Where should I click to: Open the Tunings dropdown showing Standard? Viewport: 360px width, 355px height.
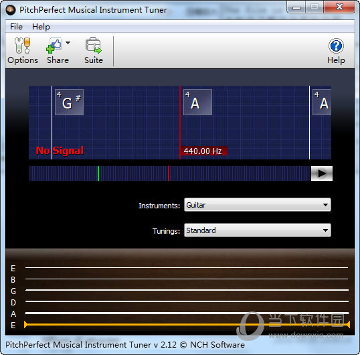point(258,230)
